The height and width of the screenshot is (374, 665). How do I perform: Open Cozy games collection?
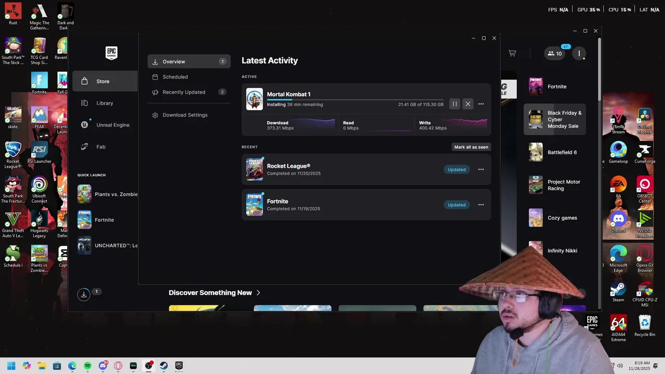click(555, 218)
